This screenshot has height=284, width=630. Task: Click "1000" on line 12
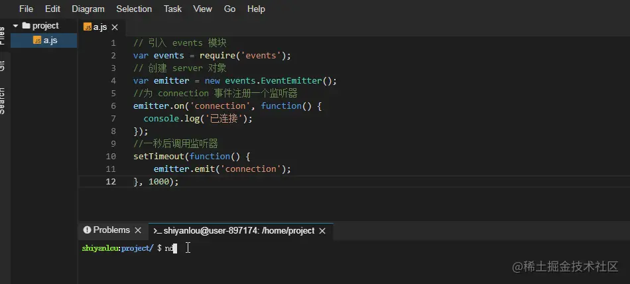[158, 182]
